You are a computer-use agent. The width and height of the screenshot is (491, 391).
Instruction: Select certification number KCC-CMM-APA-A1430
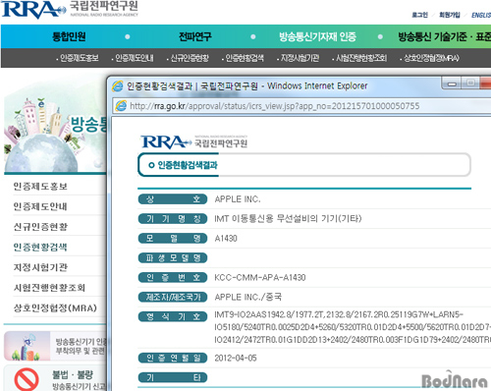pyautogui.click(x=260, y=278)
